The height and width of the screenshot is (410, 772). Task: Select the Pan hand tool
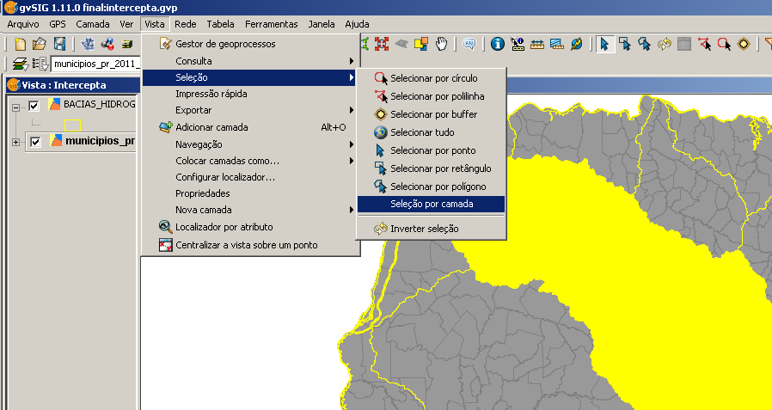tap(442, 44)
